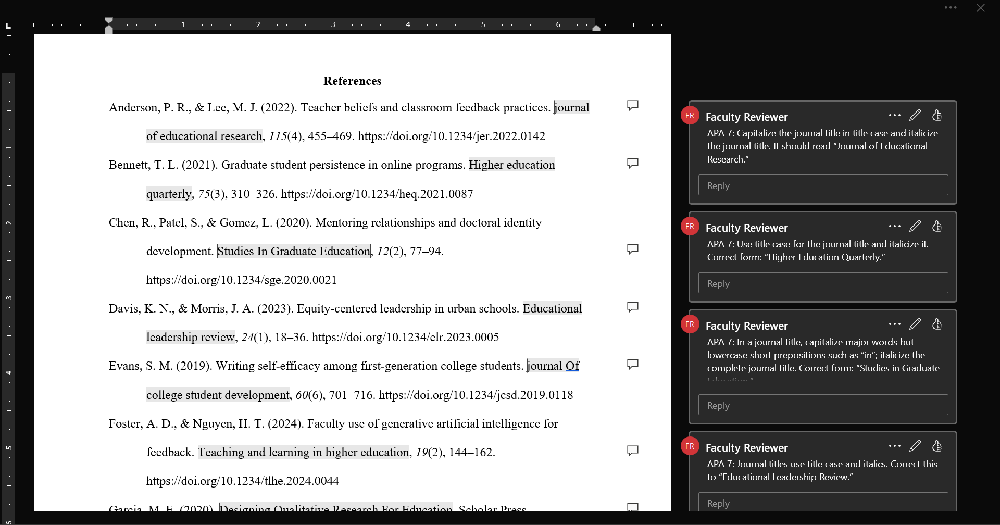Open more options on Educational Leadership Review comment
Image resolution: width=1000 pixels, height=525 pixels.
coord(895,446)
